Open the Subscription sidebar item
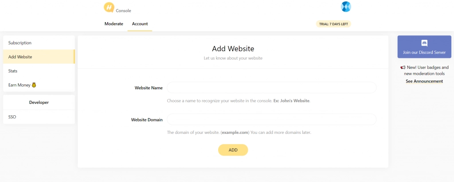Screen dimensions: 454x182 [39, 43]
